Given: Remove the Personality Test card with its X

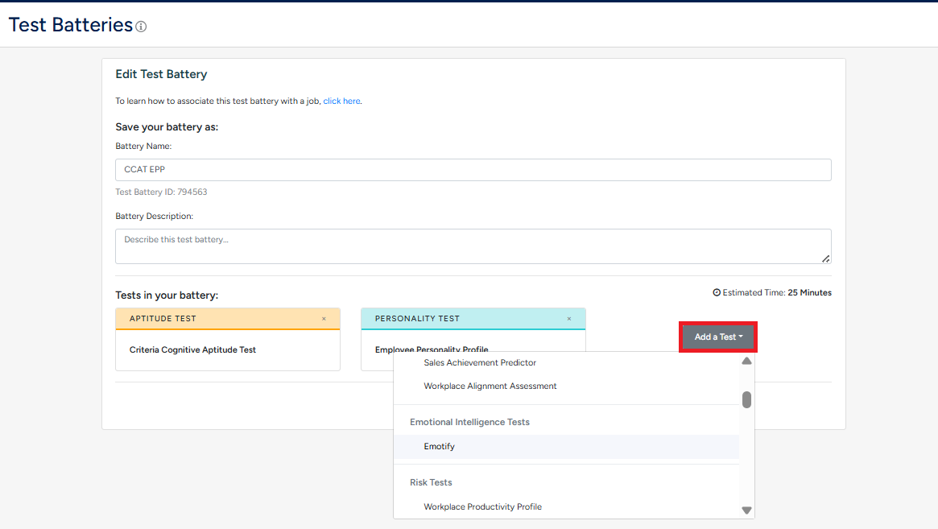Looking at the screenshot, I should coord(569,319).
